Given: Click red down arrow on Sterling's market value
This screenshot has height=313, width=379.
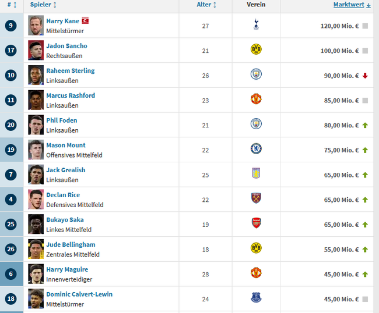Looking at the screenshot, I should (365, 76).
